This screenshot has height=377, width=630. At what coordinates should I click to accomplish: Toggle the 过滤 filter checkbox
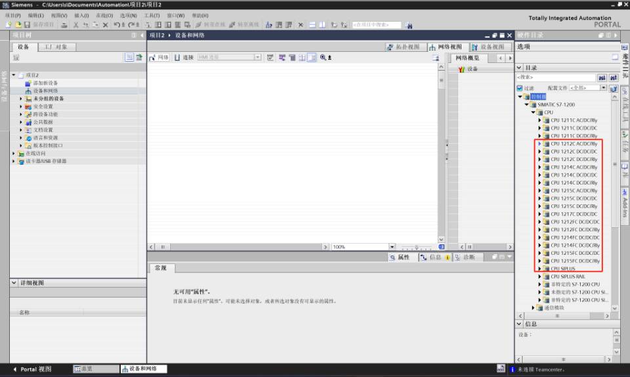tap(520, 88)
